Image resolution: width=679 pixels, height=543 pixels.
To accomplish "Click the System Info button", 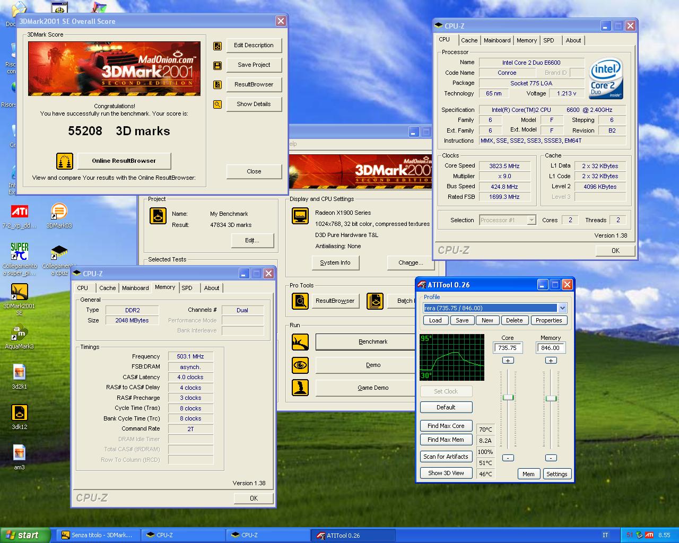I will (335, 262).
